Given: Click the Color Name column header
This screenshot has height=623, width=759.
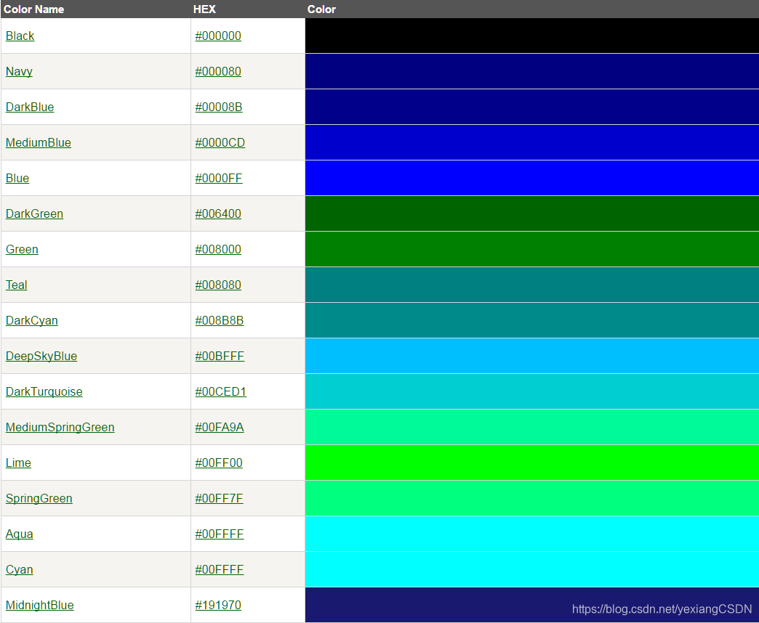Looking at the screenshot, I should [34, 9].
